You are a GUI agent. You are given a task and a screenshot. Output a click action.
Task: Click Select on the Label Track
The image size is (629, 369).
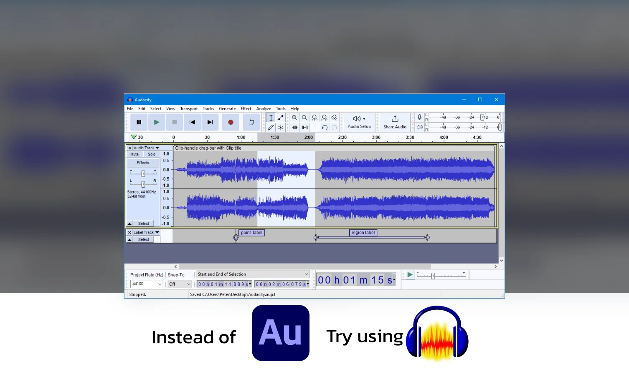[x=143, y=239]
